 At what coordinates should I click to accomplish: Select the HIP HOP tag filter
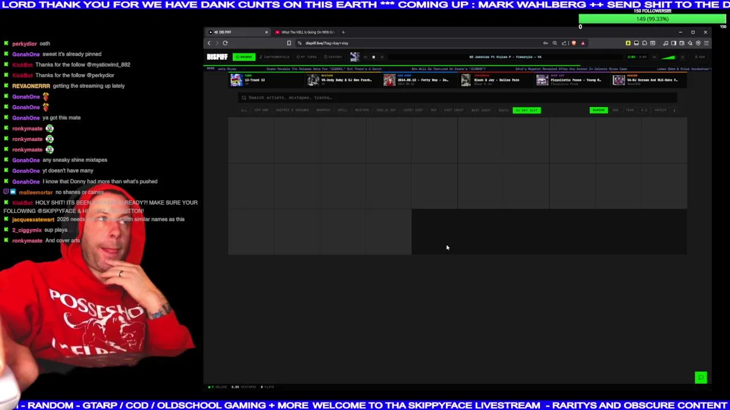click(x=261, y=110)
